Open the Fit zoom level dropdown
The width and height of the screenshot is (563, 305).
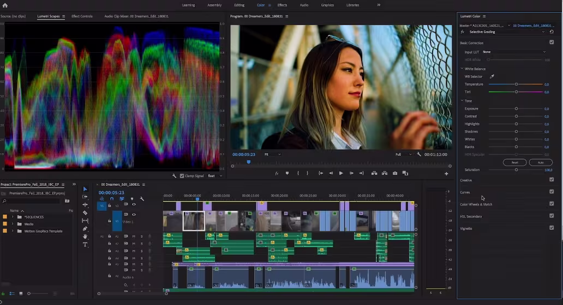(272, 155)
